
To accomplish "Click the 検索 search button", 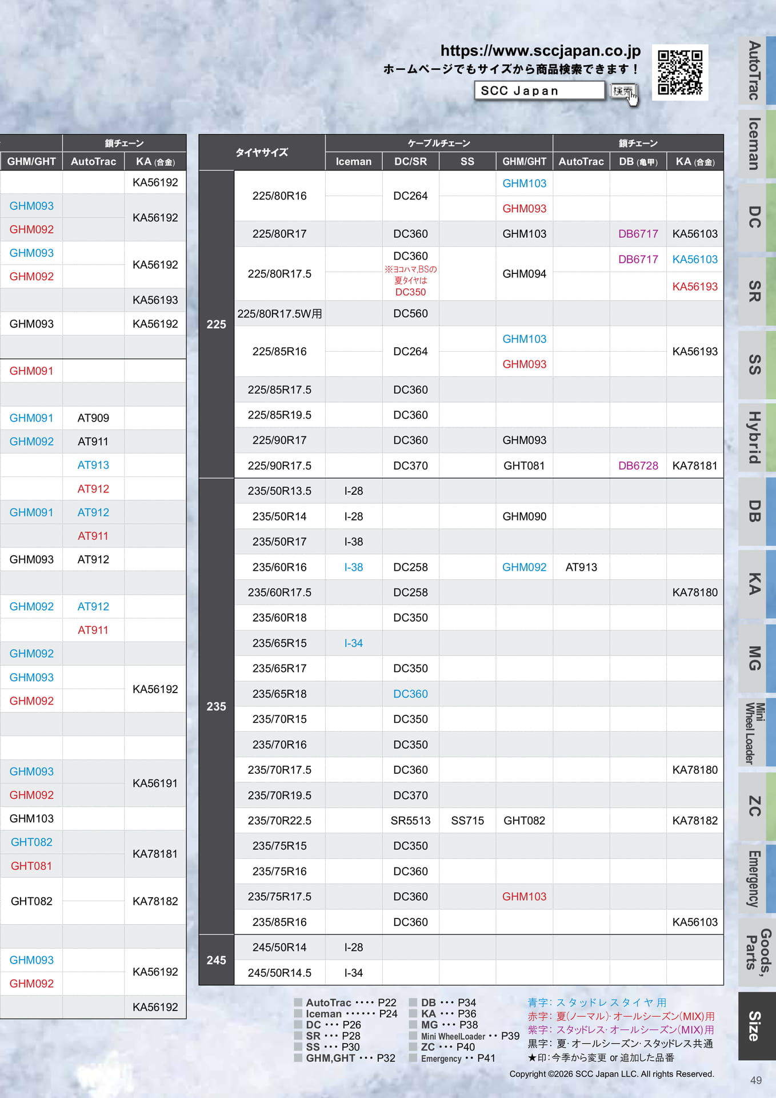I will pos(623,91).
